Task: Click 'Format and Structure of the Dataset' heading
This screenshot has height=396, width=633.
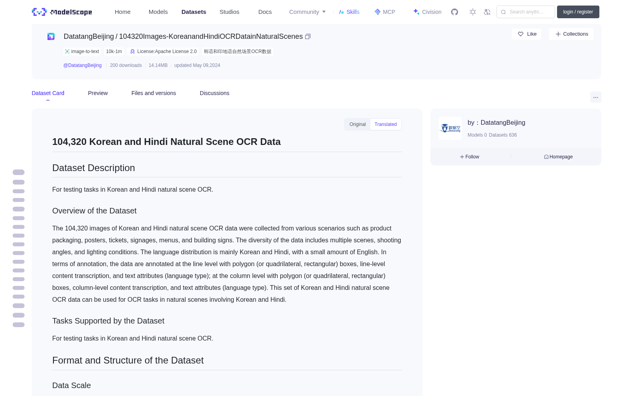Action: (128, 360)
